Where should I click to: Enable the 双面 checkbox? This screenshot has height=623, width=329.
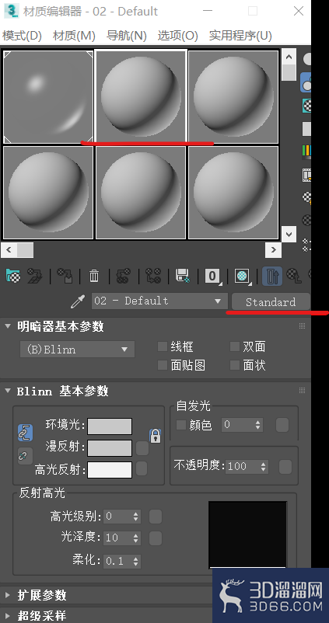coord(235,347)
